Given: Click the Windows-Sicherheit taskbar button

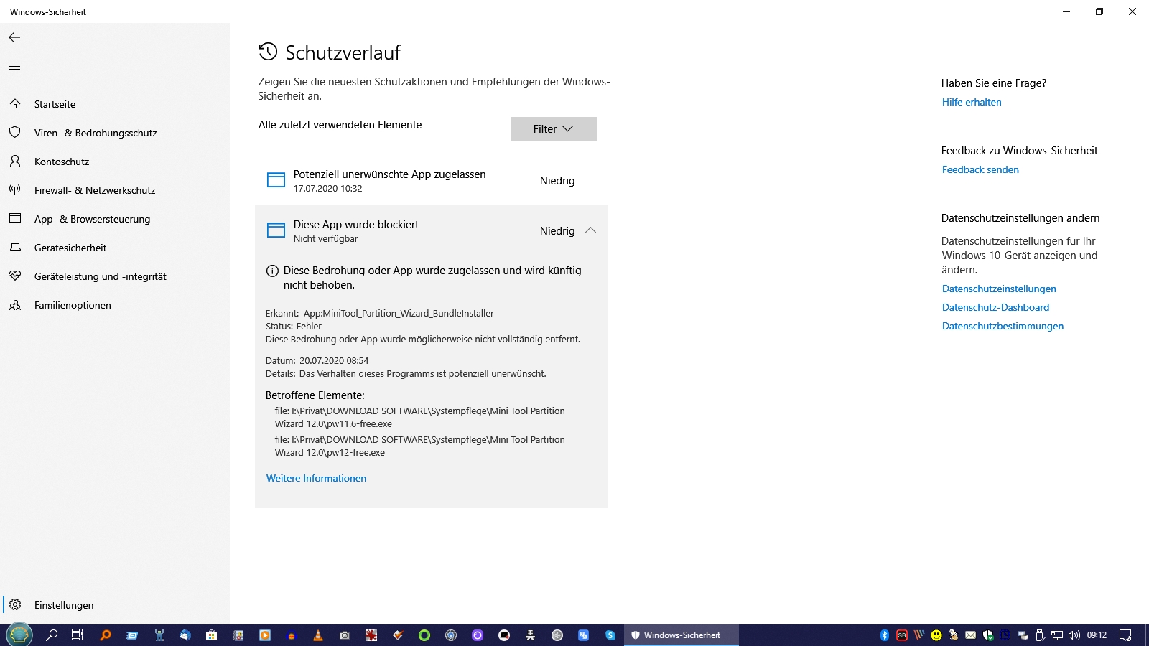Looking at the screenshot, I should point(681,635).
